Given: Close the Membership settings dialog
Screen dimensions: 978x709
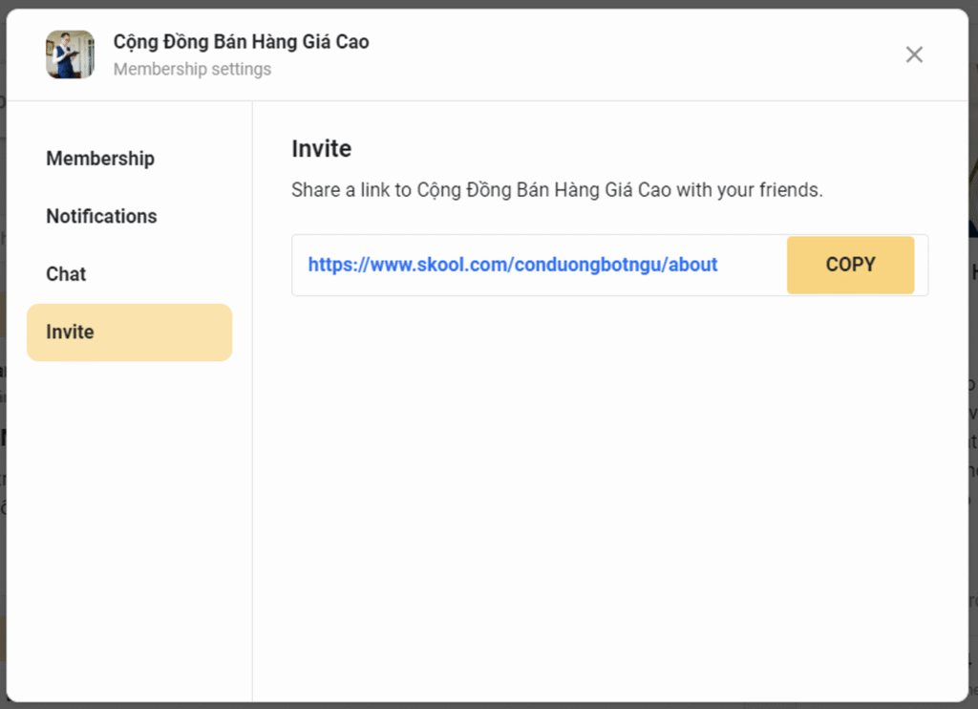Looking at the screenshot, I should [914, 54].
